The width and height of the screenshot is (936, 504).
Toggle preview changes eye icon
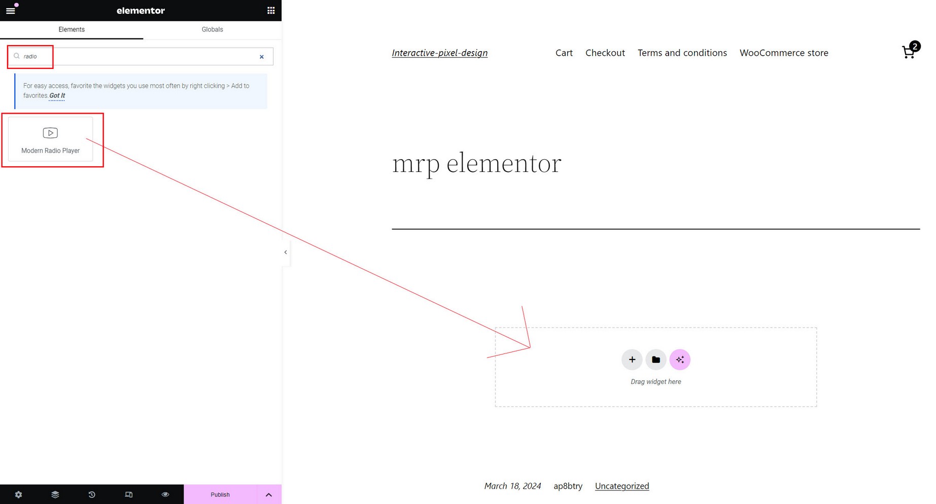click(165, 494)
